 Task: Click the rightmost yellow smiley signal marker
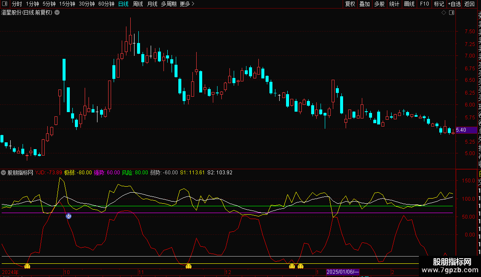pyautogui.click(x=301, y=267)
